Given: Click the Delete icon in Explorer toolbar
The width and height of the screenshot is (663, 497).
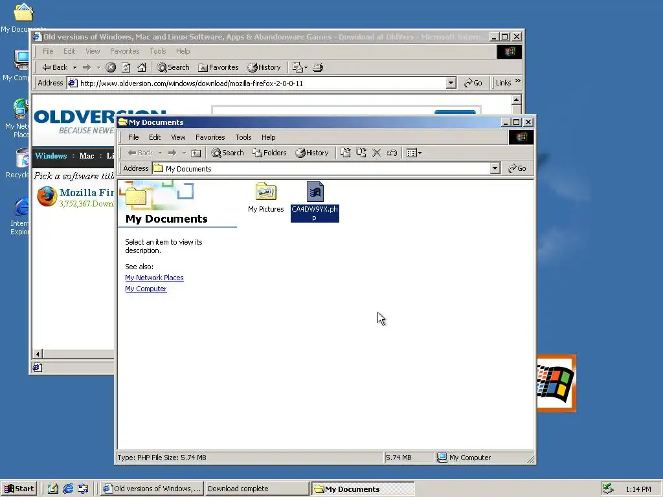Looking at the screenshot, I should coord(376,153).
